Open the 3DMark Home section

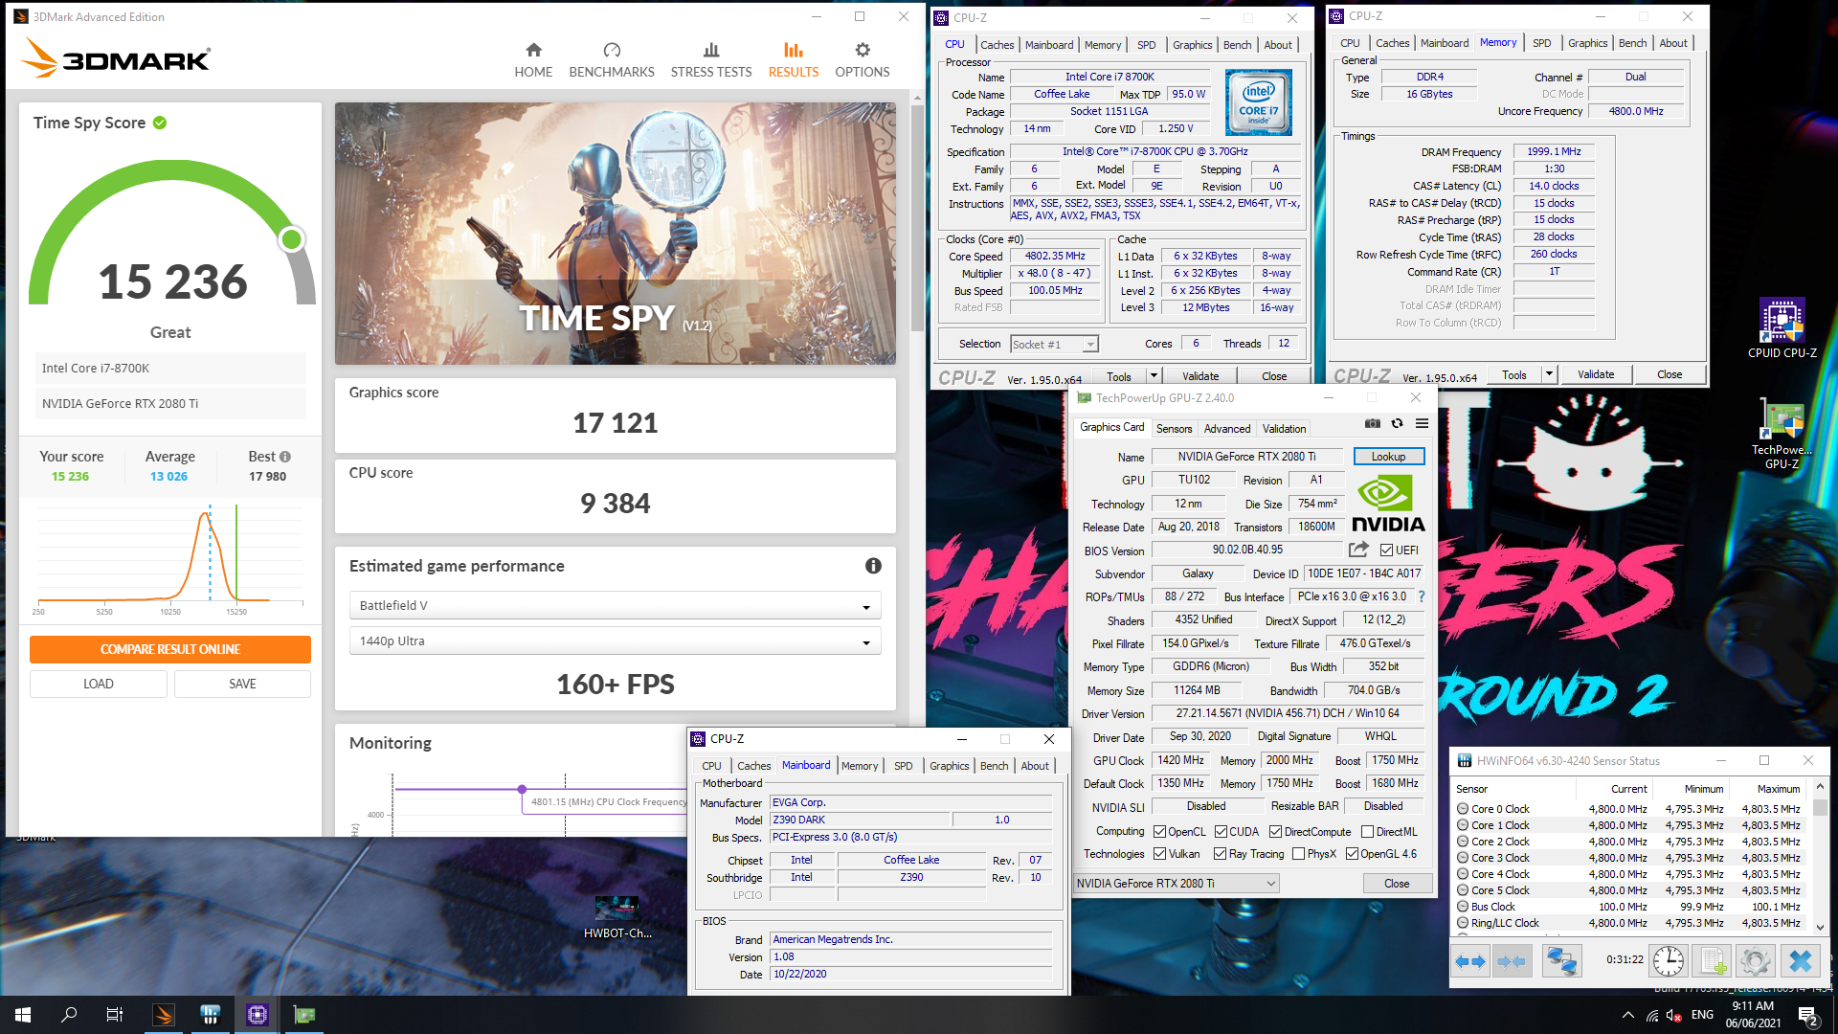click(x=533, y=59)
